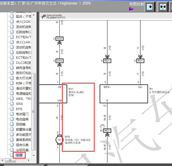Click the page icon next to 电动背门

coord(12,114)
